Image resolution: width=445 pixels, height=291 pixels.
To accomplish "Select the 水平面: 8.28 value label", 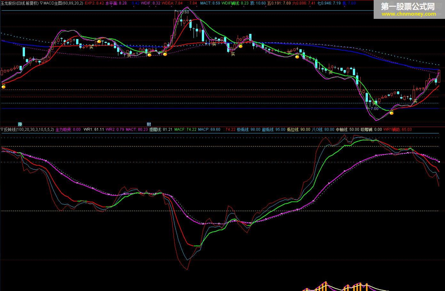I will [116, 3].
